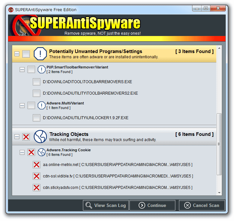
Task: Click the PUP.SmartToolbarRemover/Variant label
Action: tap(77, 67)
